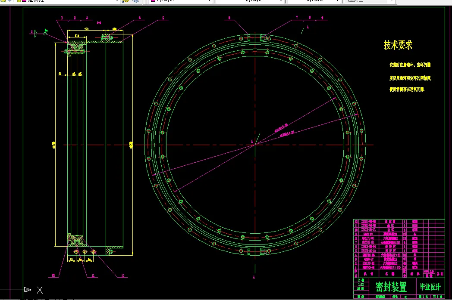This screenshot has width=452, height=300.
Task: Select the note line starting 度以及动环和定环
Action: (x=410, y=78)
